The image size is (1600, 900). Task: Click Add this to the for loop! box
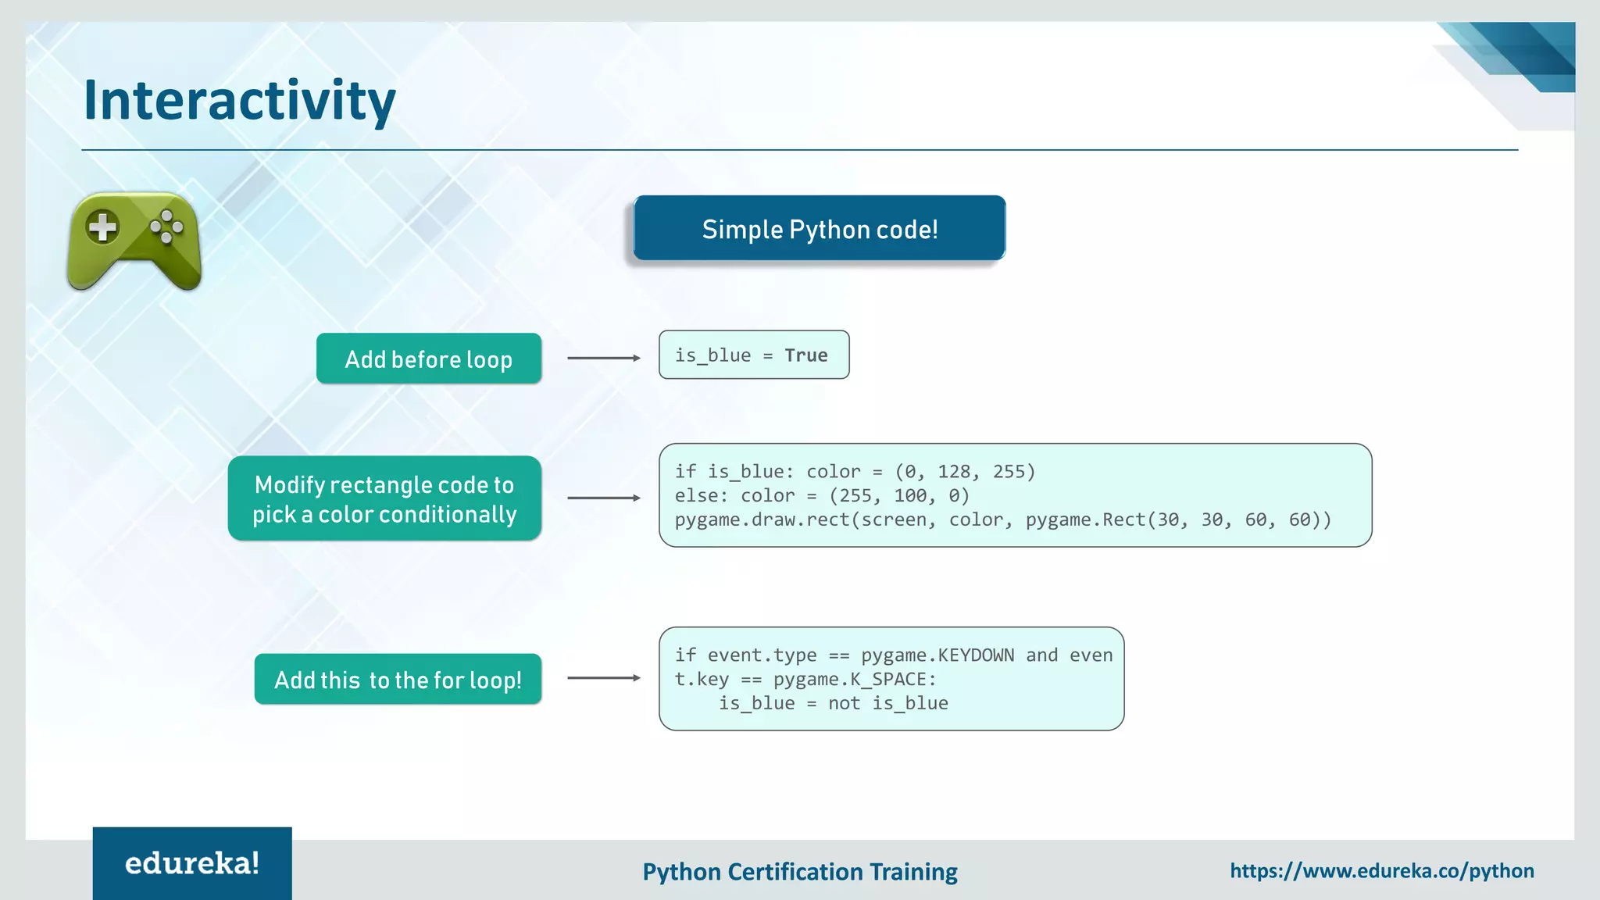pyautogui.click(x=398, y=680)
